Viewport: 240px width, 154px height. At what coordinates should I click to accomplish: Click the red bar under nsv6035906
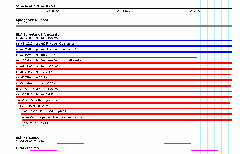tap(124, 80)
